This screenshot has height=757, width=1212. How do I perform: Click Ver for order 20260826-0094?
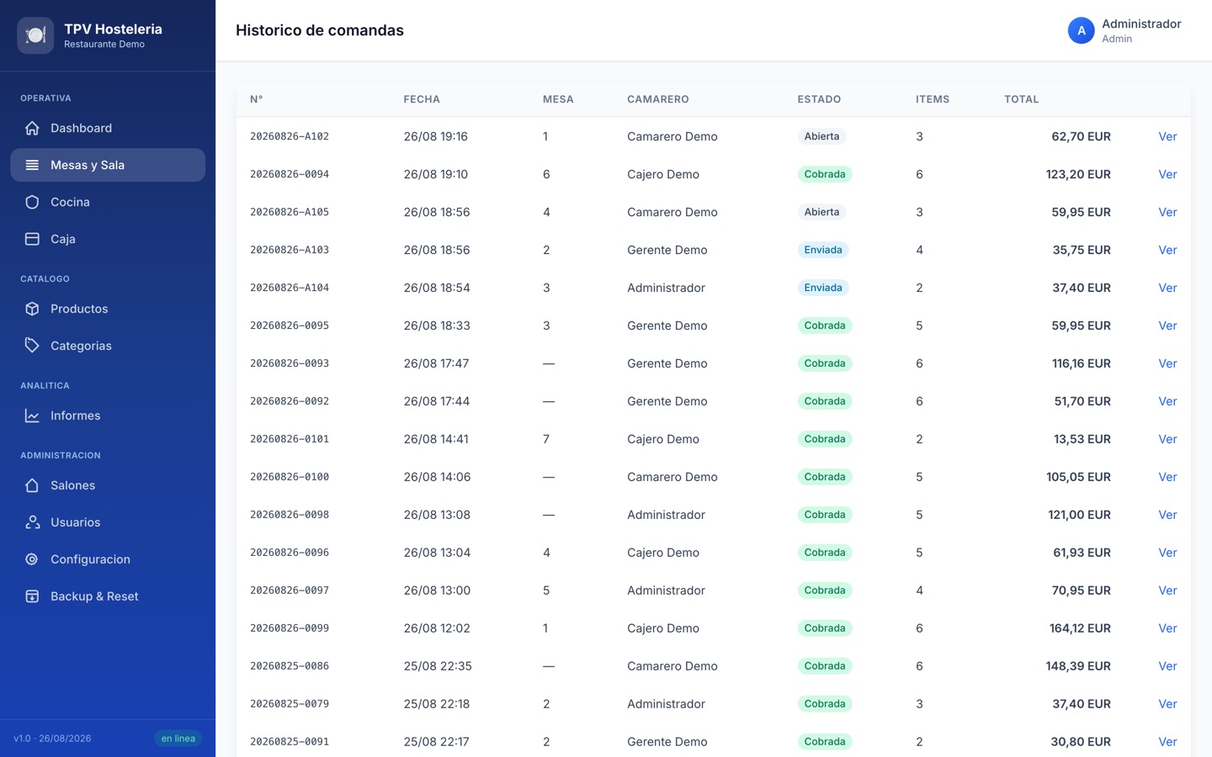pos(1167,174)
